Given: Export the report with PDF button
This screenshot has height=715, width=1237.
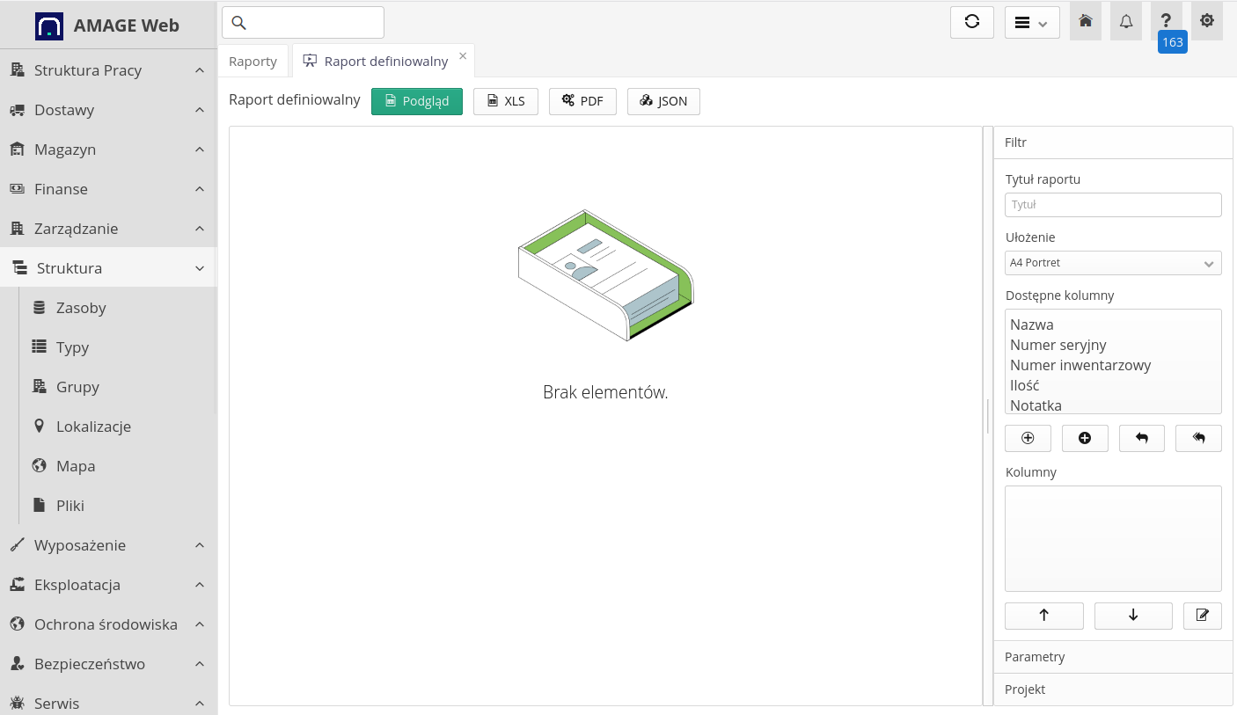Looking at the screenshot, I should (582, 101).
